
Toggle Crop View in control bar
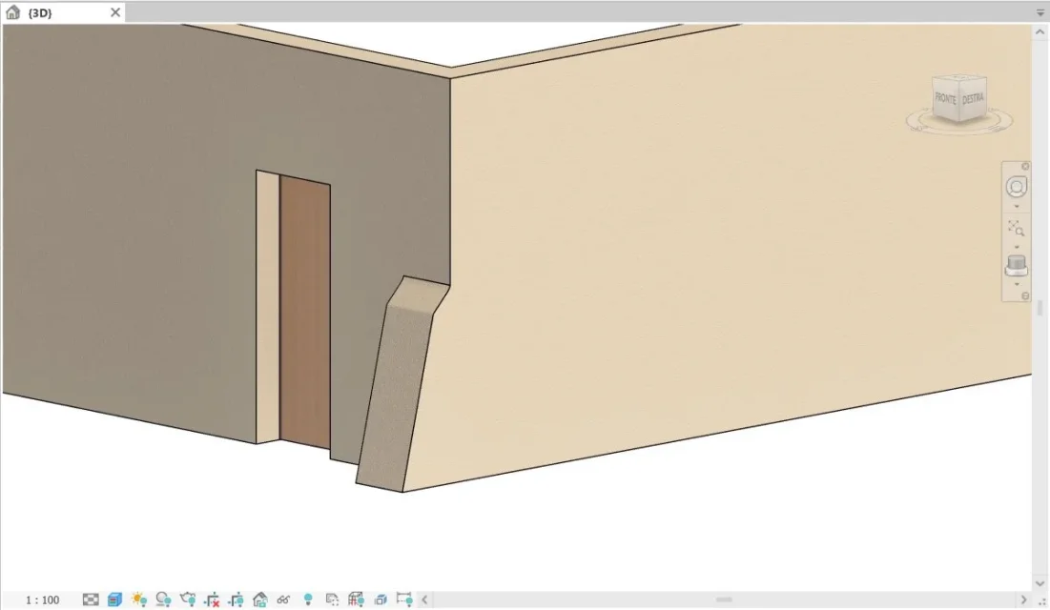[212, 600]
